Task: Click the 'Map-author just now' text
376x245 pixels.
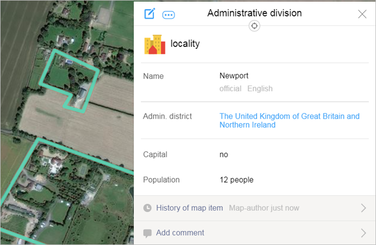Action: click(x=264, y=208)
